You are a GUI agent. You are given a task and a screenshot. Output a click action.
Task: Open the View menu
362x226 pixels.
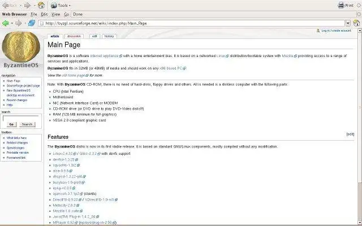point(55,14)
